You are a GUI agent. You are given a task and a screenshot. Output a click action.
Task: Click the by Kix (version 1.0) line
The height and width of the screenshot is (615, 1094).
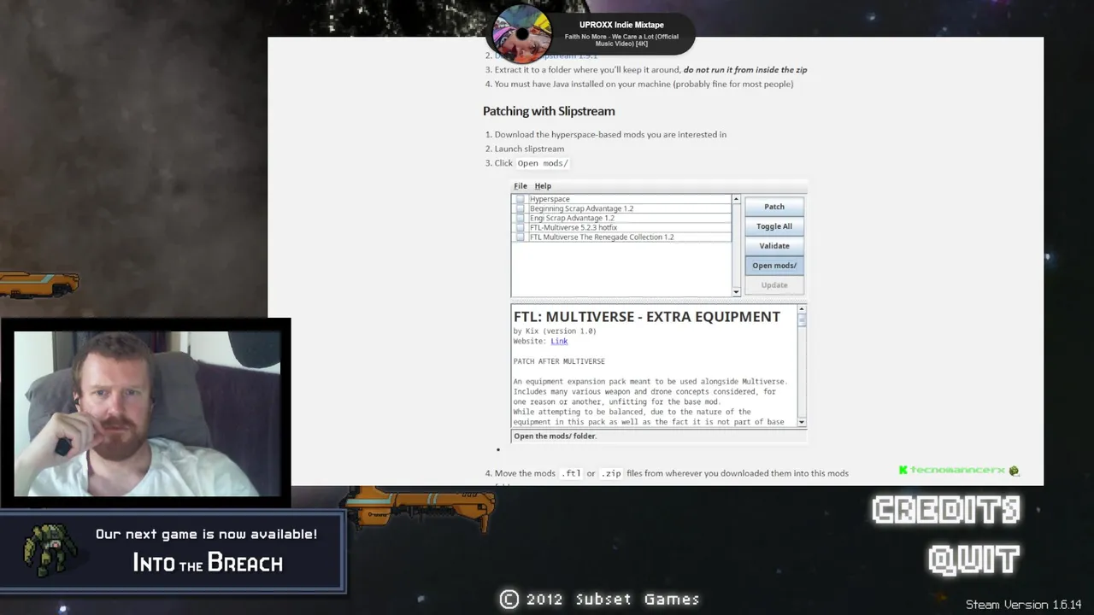point(555,331)
